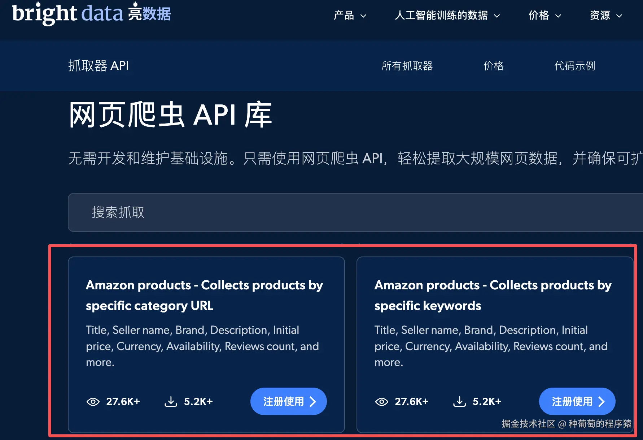Viewport: 643px width, 440px height.
Task: Click the views eye icon on keywords card
Action: coord(382,402)
